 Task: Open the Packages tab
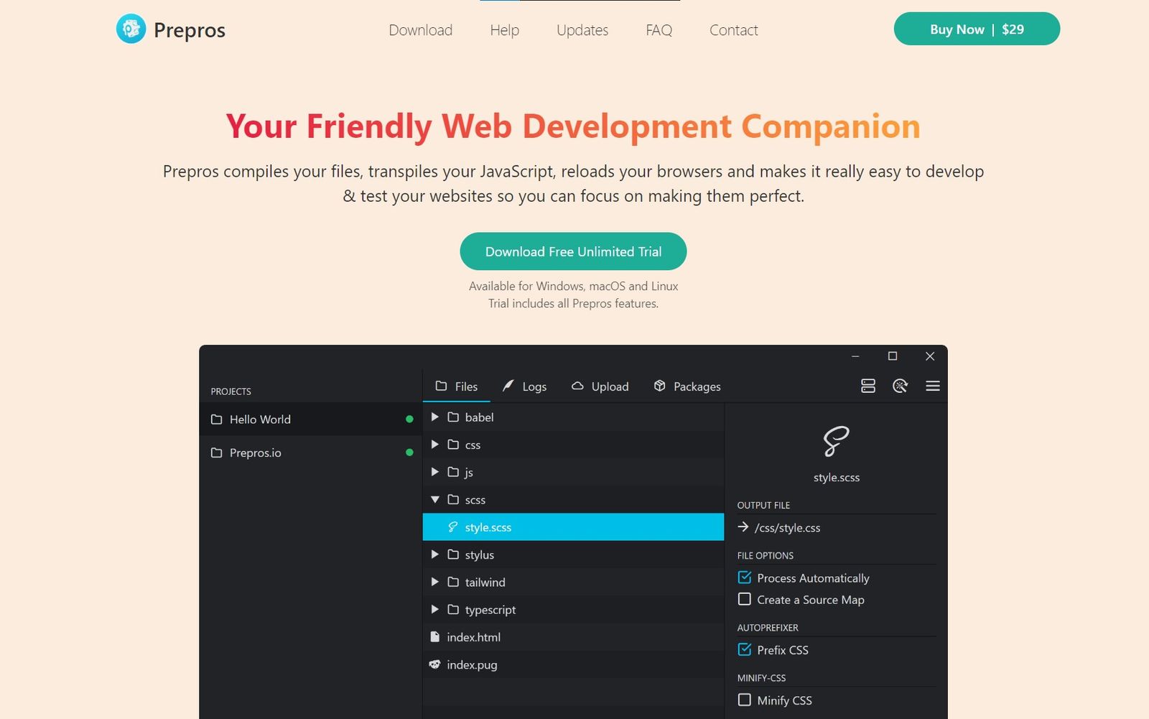[x=687, y=386]
